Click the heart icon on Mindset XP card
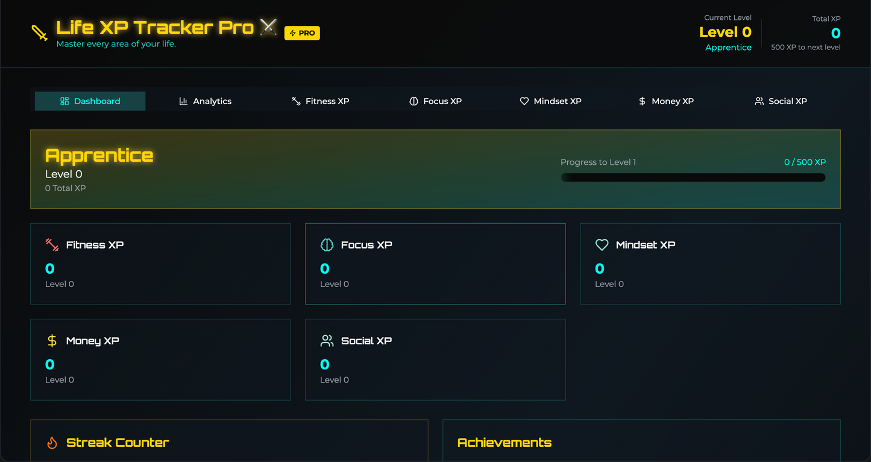The height and width of the screenshot is (462, 871). tap(602, 245)
